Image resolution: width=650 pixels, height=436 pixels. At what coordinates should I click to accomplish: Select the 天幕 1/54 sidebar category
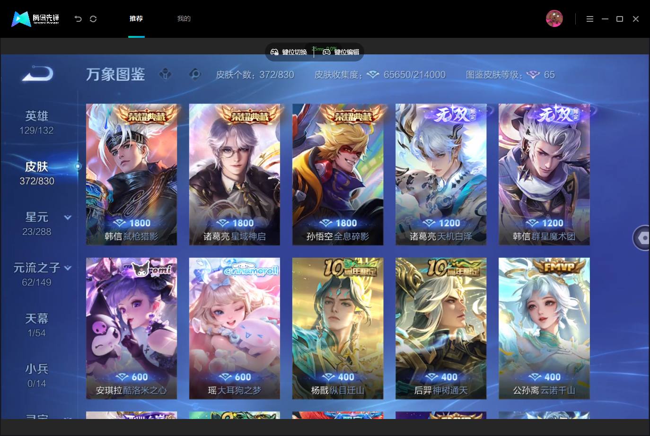(x=37, y=325)
